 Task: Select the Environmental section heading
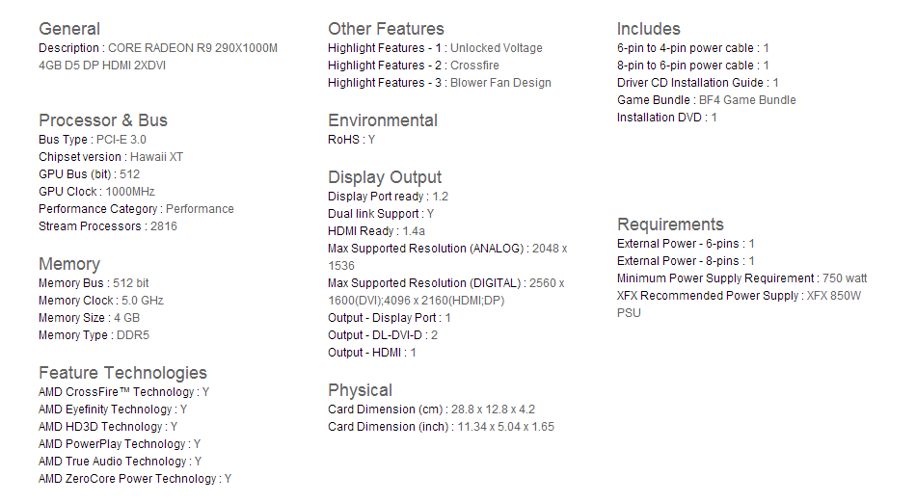click(383, 120)
